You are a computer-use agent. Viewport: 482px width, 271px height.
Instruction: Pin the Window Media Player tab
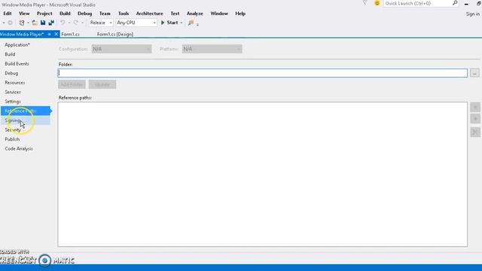(x=49, y=34)
